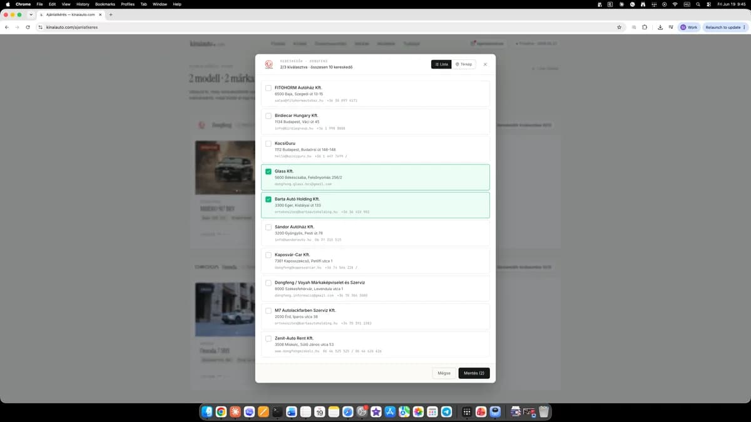Image resolution: width=751 pixels, height=422 pixels.
Task: Open Notes from the Dock
Action: pyautogui.click(x=334, y=411)
